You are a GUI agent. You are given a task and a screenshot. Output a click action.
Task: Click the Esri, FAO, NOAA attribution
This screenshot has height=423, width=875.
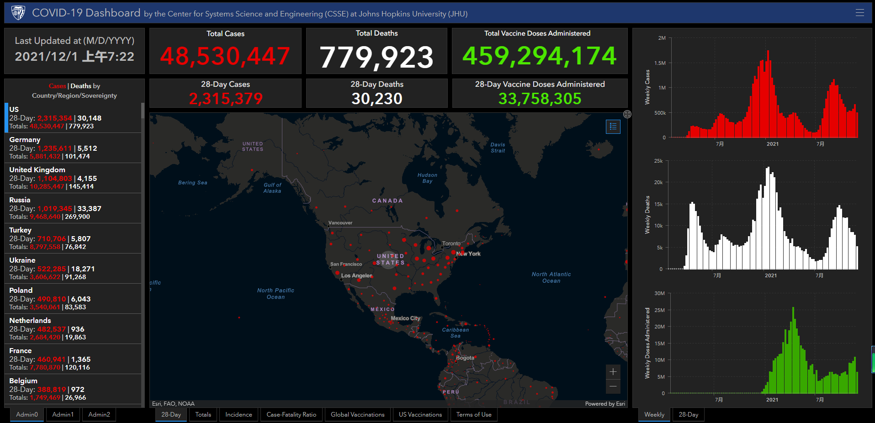(173, 404)
